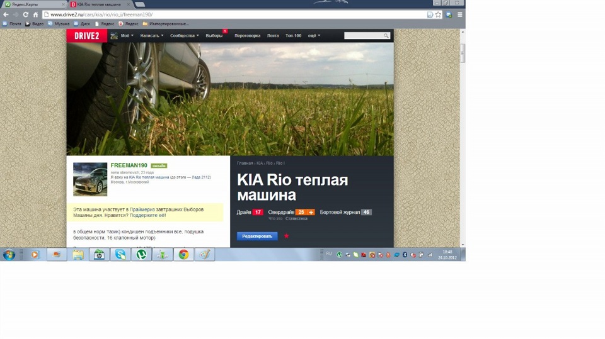Expand the Моё dropdown menu
The width and height of the screenshot is (605, 339).
click(x=127, y=36)
